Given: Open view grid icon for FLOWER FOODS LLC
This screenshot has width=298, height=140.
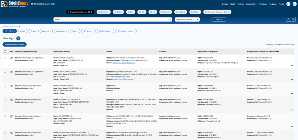Looking at the screenshot, I should [x=11, y=86].
